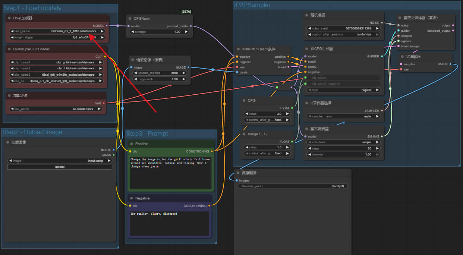
Task: Open the vae_name dropdown showing ae.safetensors
Action: (x=56, y=109)
